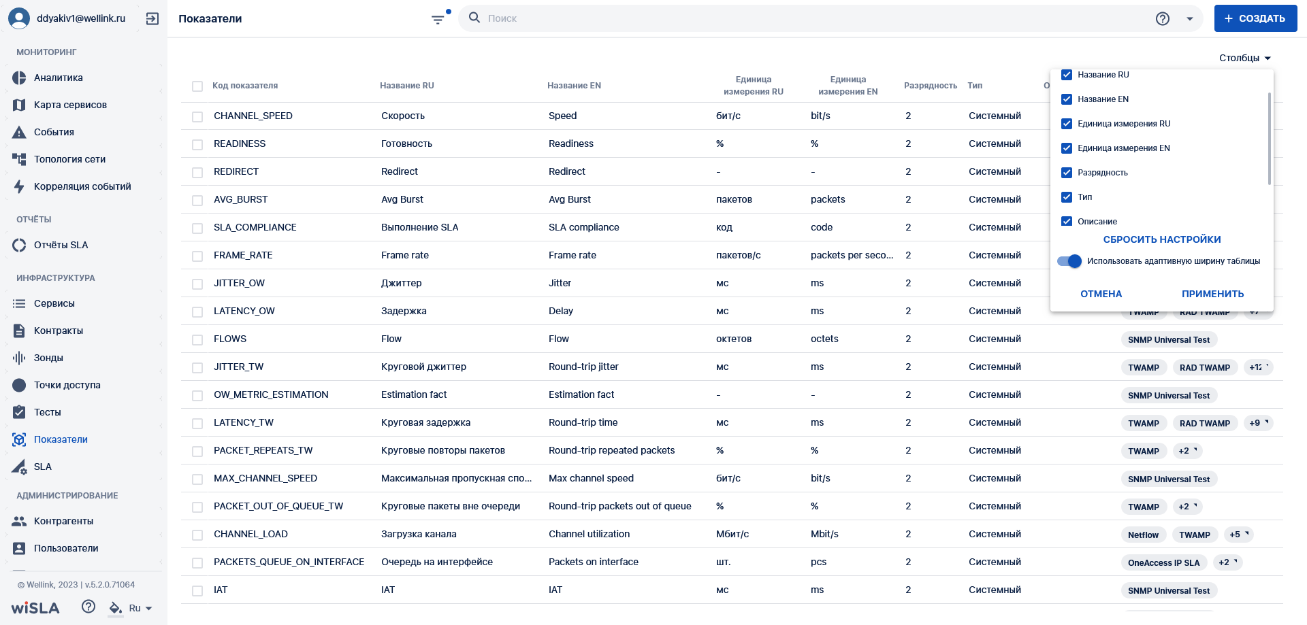The width and height of the screenshot is (1307, 625).
Task: Select the JITTER_OW row checkbox
Action: coord(197,284)
